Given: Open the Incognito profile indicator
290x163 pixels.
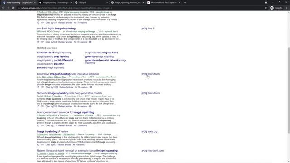Looking at the screenshot, I should click(276, 8).
